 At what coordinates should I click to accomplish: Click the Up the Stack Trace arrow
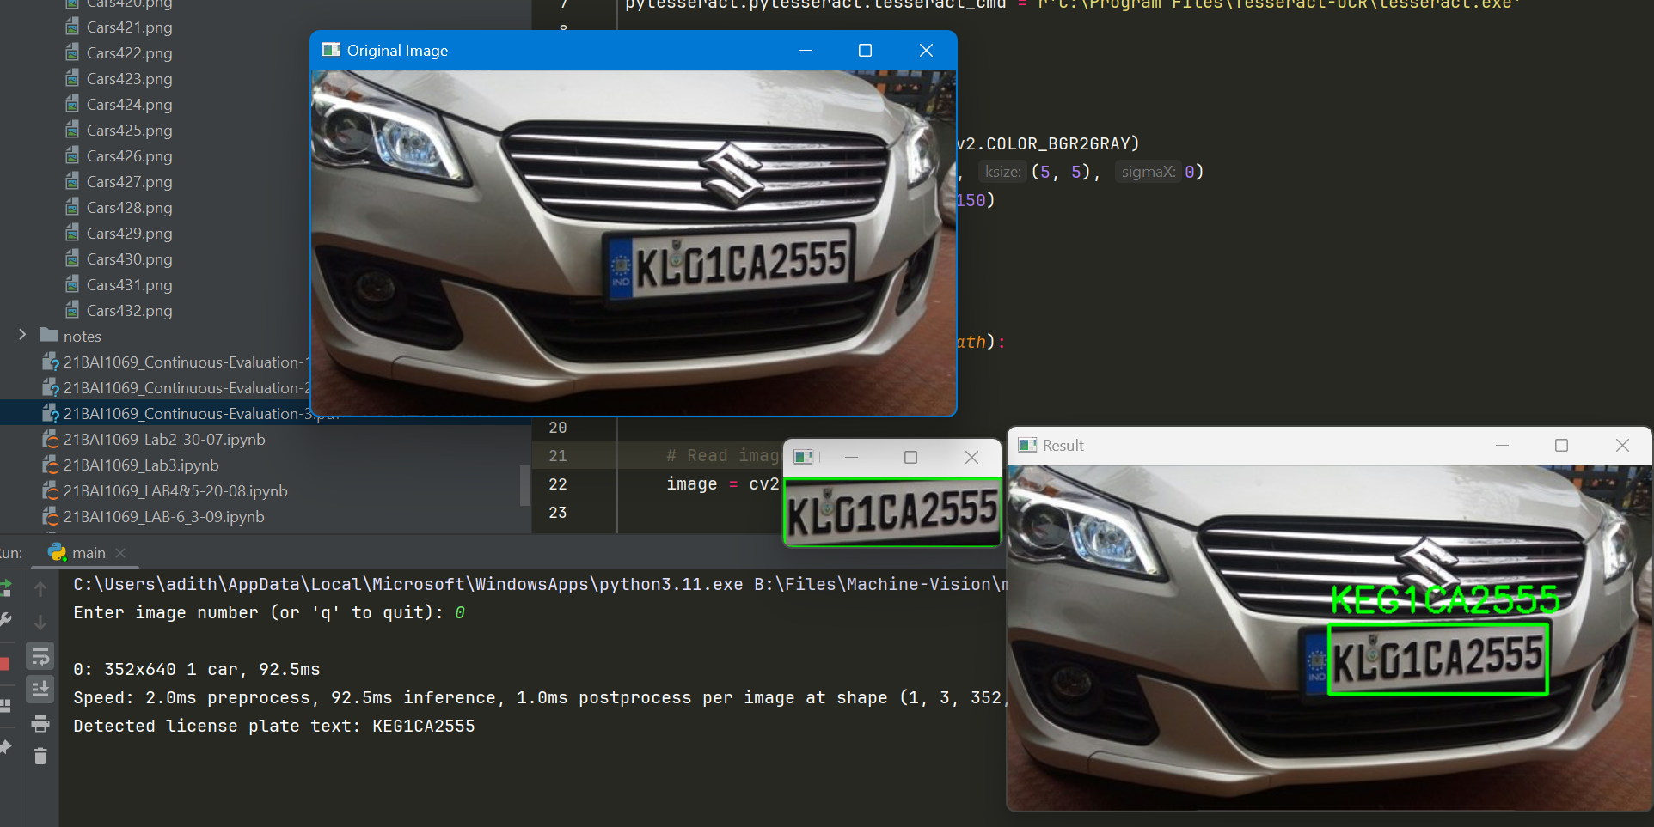tap(40, 589)
